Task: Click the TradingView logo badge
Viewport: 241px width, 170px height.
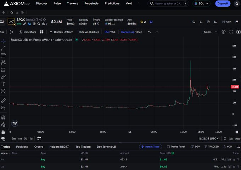Action: (15, 123)
